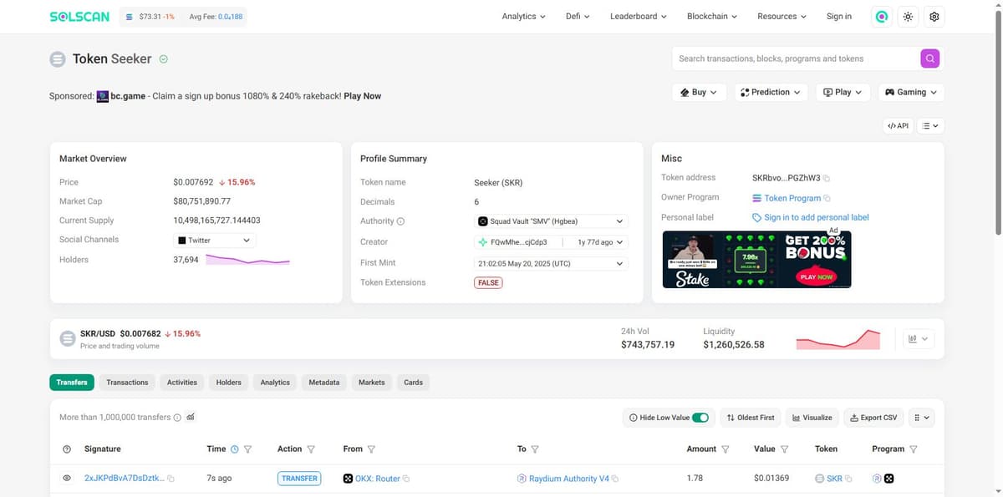Click Sign in in the top bar
The width and height of the screenshot is (1003, 497).
(839, 17)
